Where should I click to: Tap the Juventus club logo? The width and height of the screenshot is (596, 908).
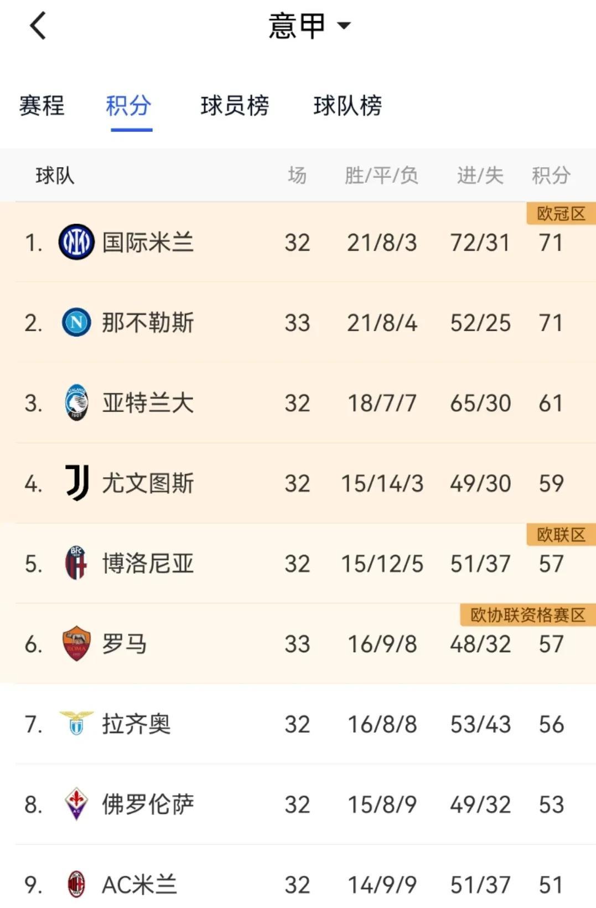77,483
